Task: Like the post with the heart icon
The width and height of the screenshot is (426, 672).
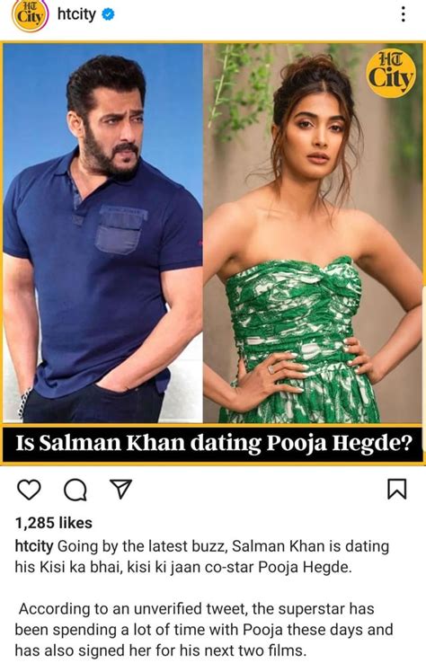Action: (29, 490)
